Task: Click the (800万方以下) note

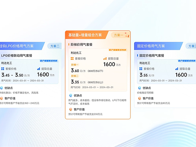Action: pyautogui.click(x=95, y=71)
